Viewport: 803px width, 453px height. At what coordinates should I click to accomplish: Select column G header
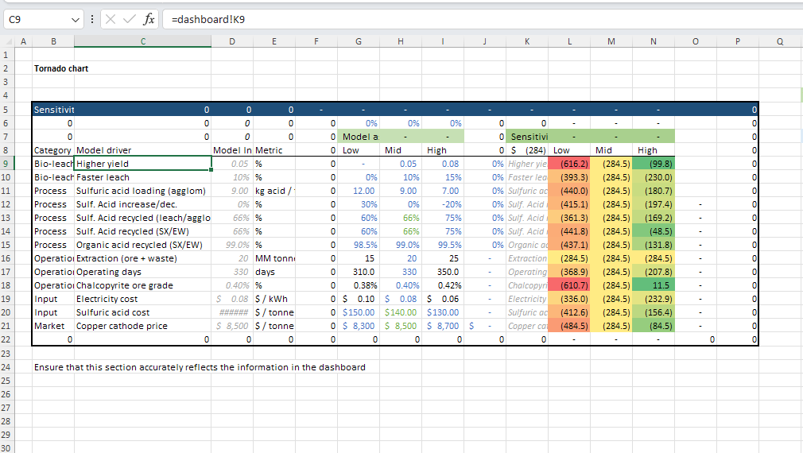point(359,41)
